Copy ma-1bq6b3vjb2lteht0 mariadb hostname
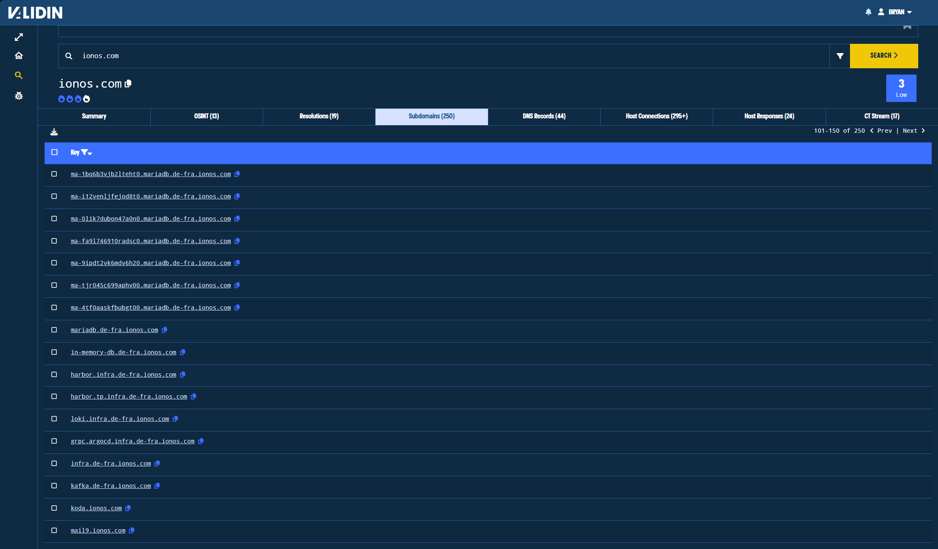Viewport: 938px width, 549px height. (237, 174)
